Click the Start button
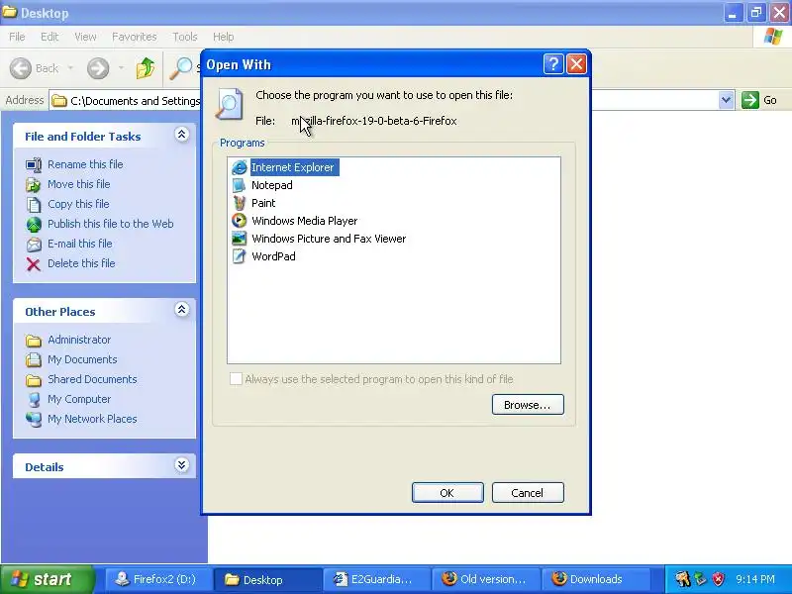 (x=48, y=579)
